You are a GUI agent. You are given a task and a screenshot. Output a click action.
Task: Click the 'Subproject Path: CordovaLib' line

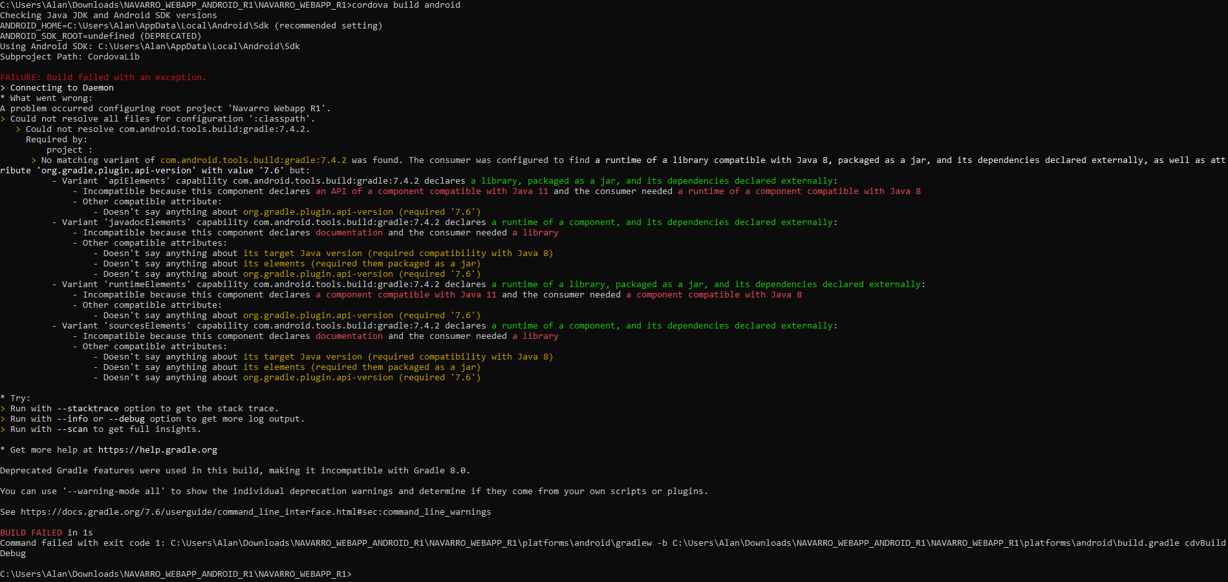click(x=70, y=57)
